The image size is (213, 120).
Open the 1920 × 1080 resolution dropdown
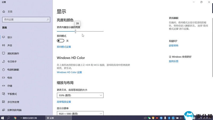pyautogui.click(x=80, y=114)
